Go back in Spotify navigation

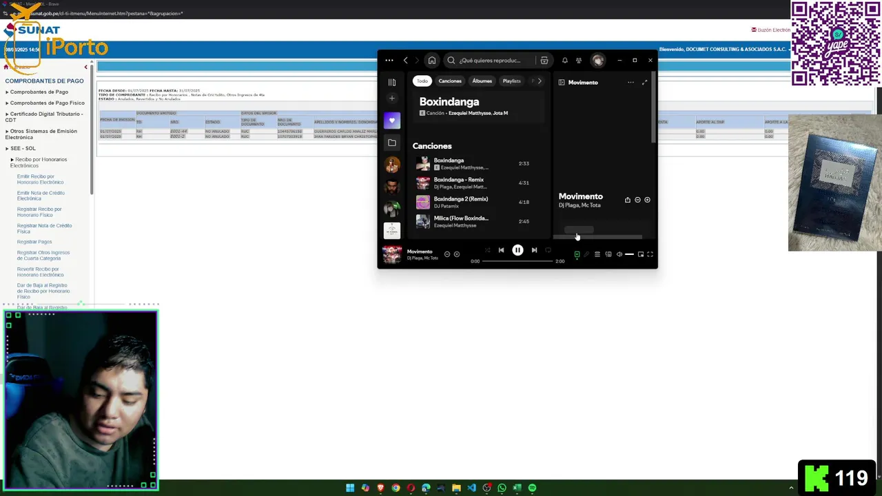[405, 61]
